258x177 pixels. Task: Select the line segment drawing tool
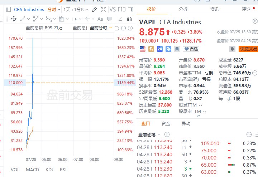coord(23,19)
